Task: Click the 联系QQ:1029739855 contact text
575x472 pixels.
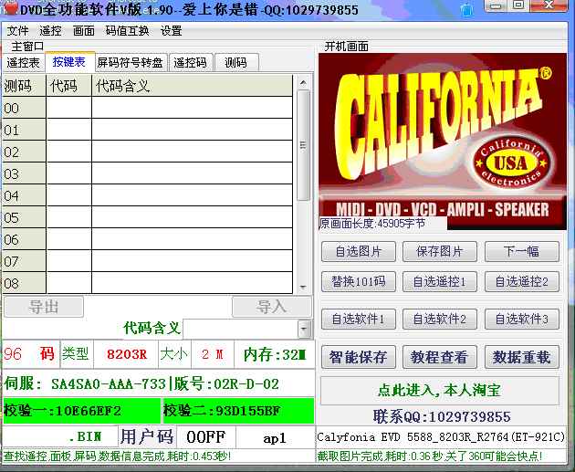Action: pyautogui.click(x=442, y=416)
